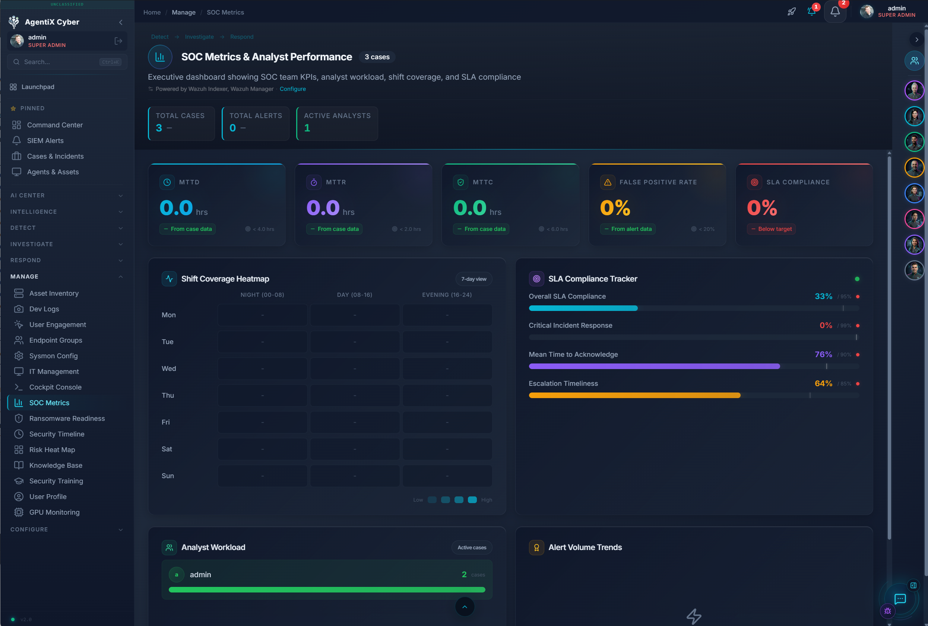Open the 7-day view on Shift Coverage Heatmap
The image size is (928, 626).
click(x=473, y=279)
